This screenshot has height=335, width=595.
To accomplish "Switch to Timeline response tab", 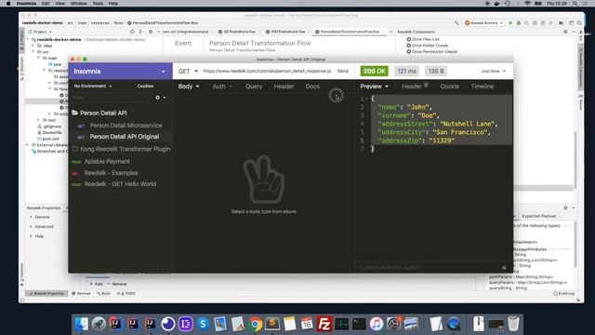I will coord(483,87).
